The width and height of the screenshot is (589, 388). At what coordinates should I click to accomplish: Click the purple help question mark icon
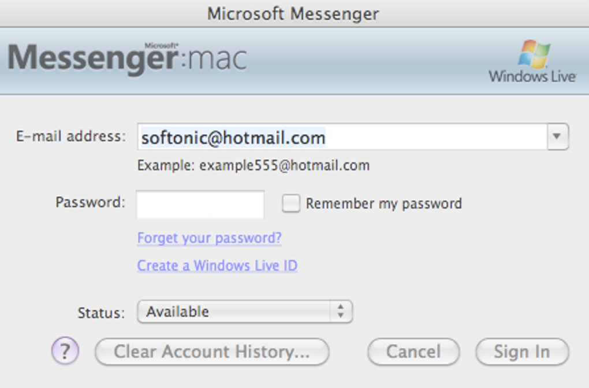[65, 351]
